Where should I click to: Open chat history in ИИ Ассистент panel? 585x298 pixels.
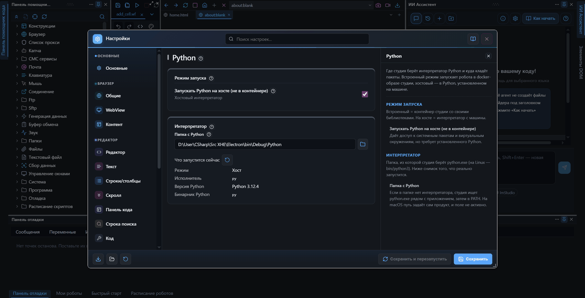[428, 19]
